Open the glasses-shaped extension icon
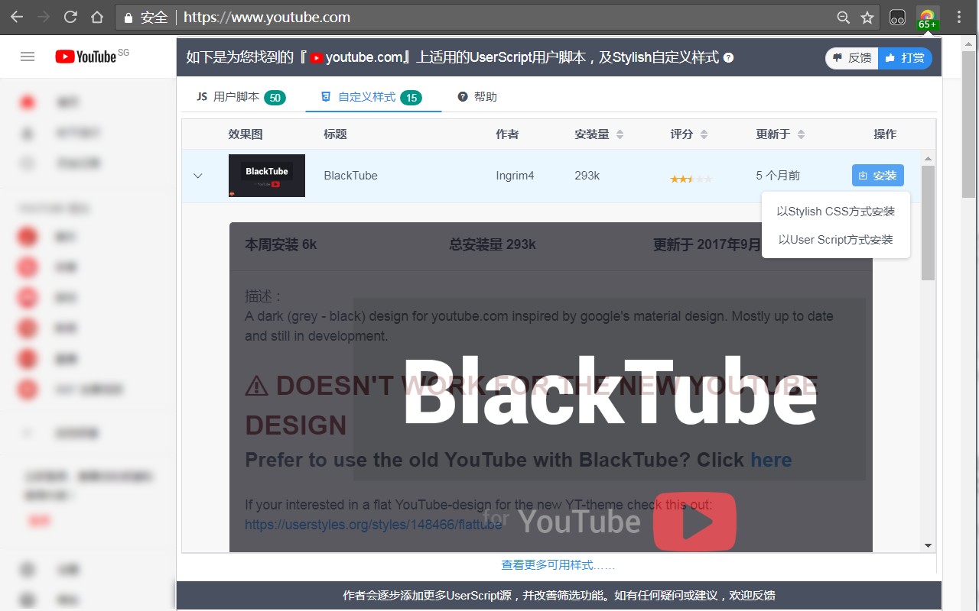The height and width of the screenshot is (611, 979). tap(898, 17)
